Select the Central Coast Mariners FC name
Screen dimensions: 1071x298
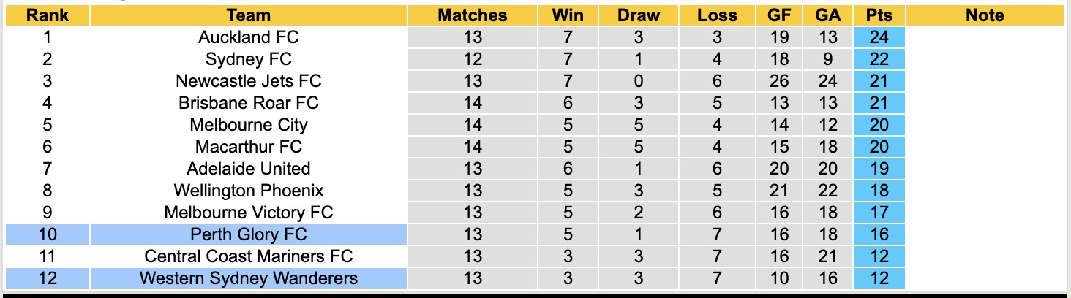click(248, 256)
